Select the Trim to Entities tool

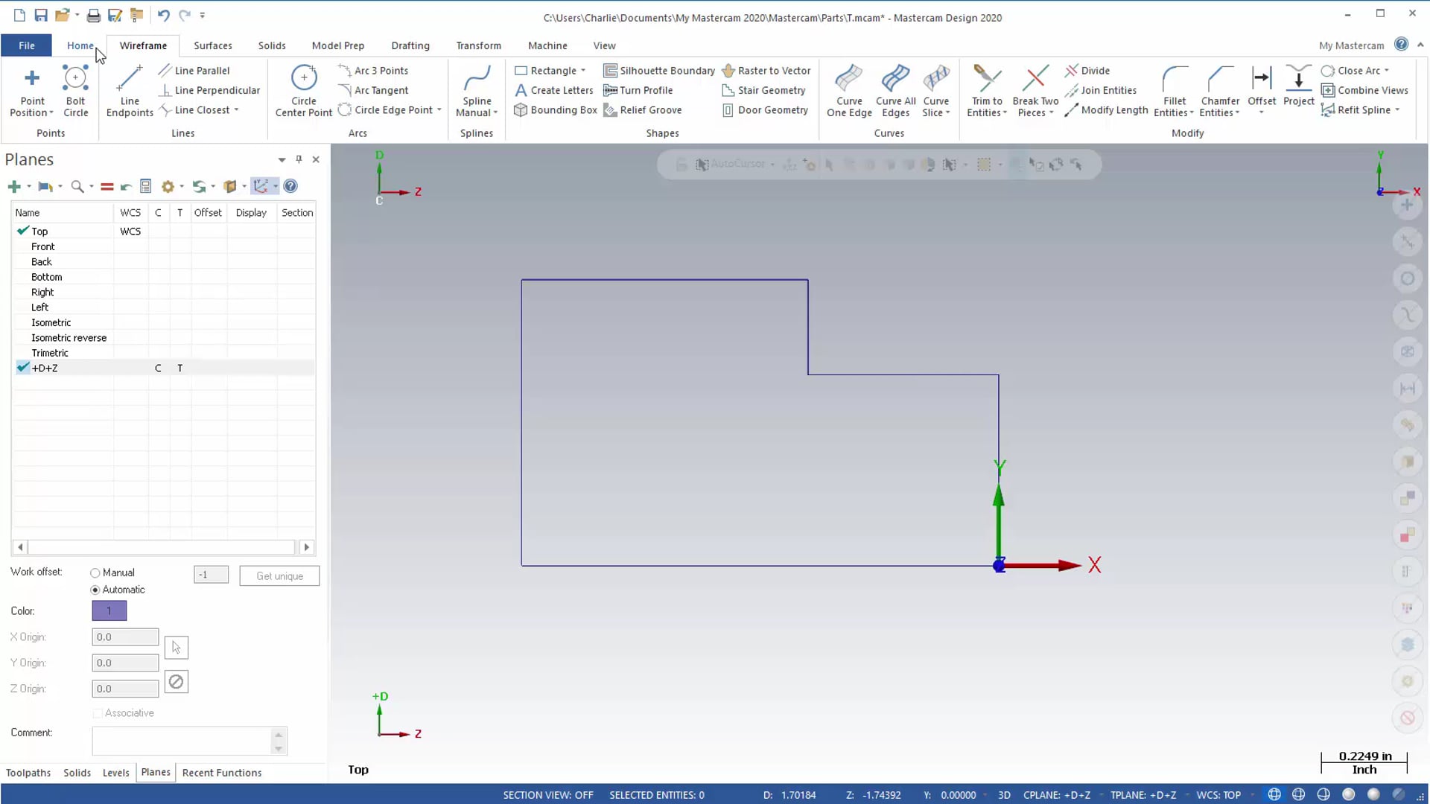pos(985,89)
